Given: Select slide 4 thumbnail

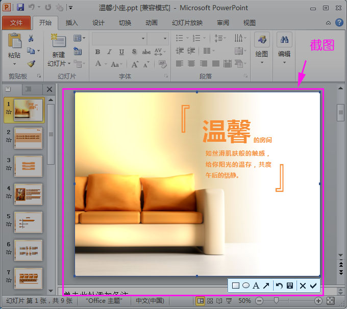Looking at the screenshot, I should pyautogui.click(x=29, y=194).
